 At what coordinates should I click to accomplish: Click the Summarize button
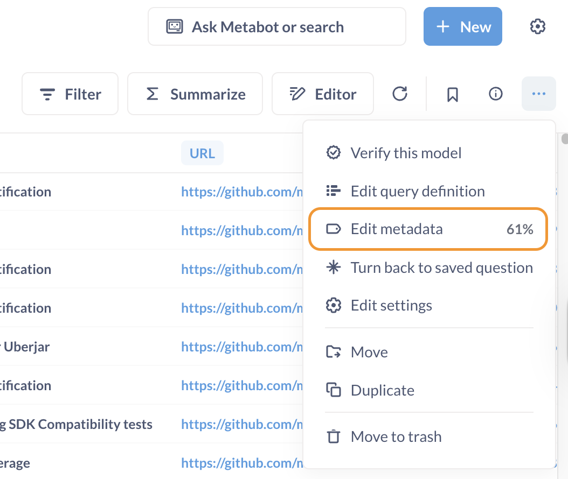(195, 94)
